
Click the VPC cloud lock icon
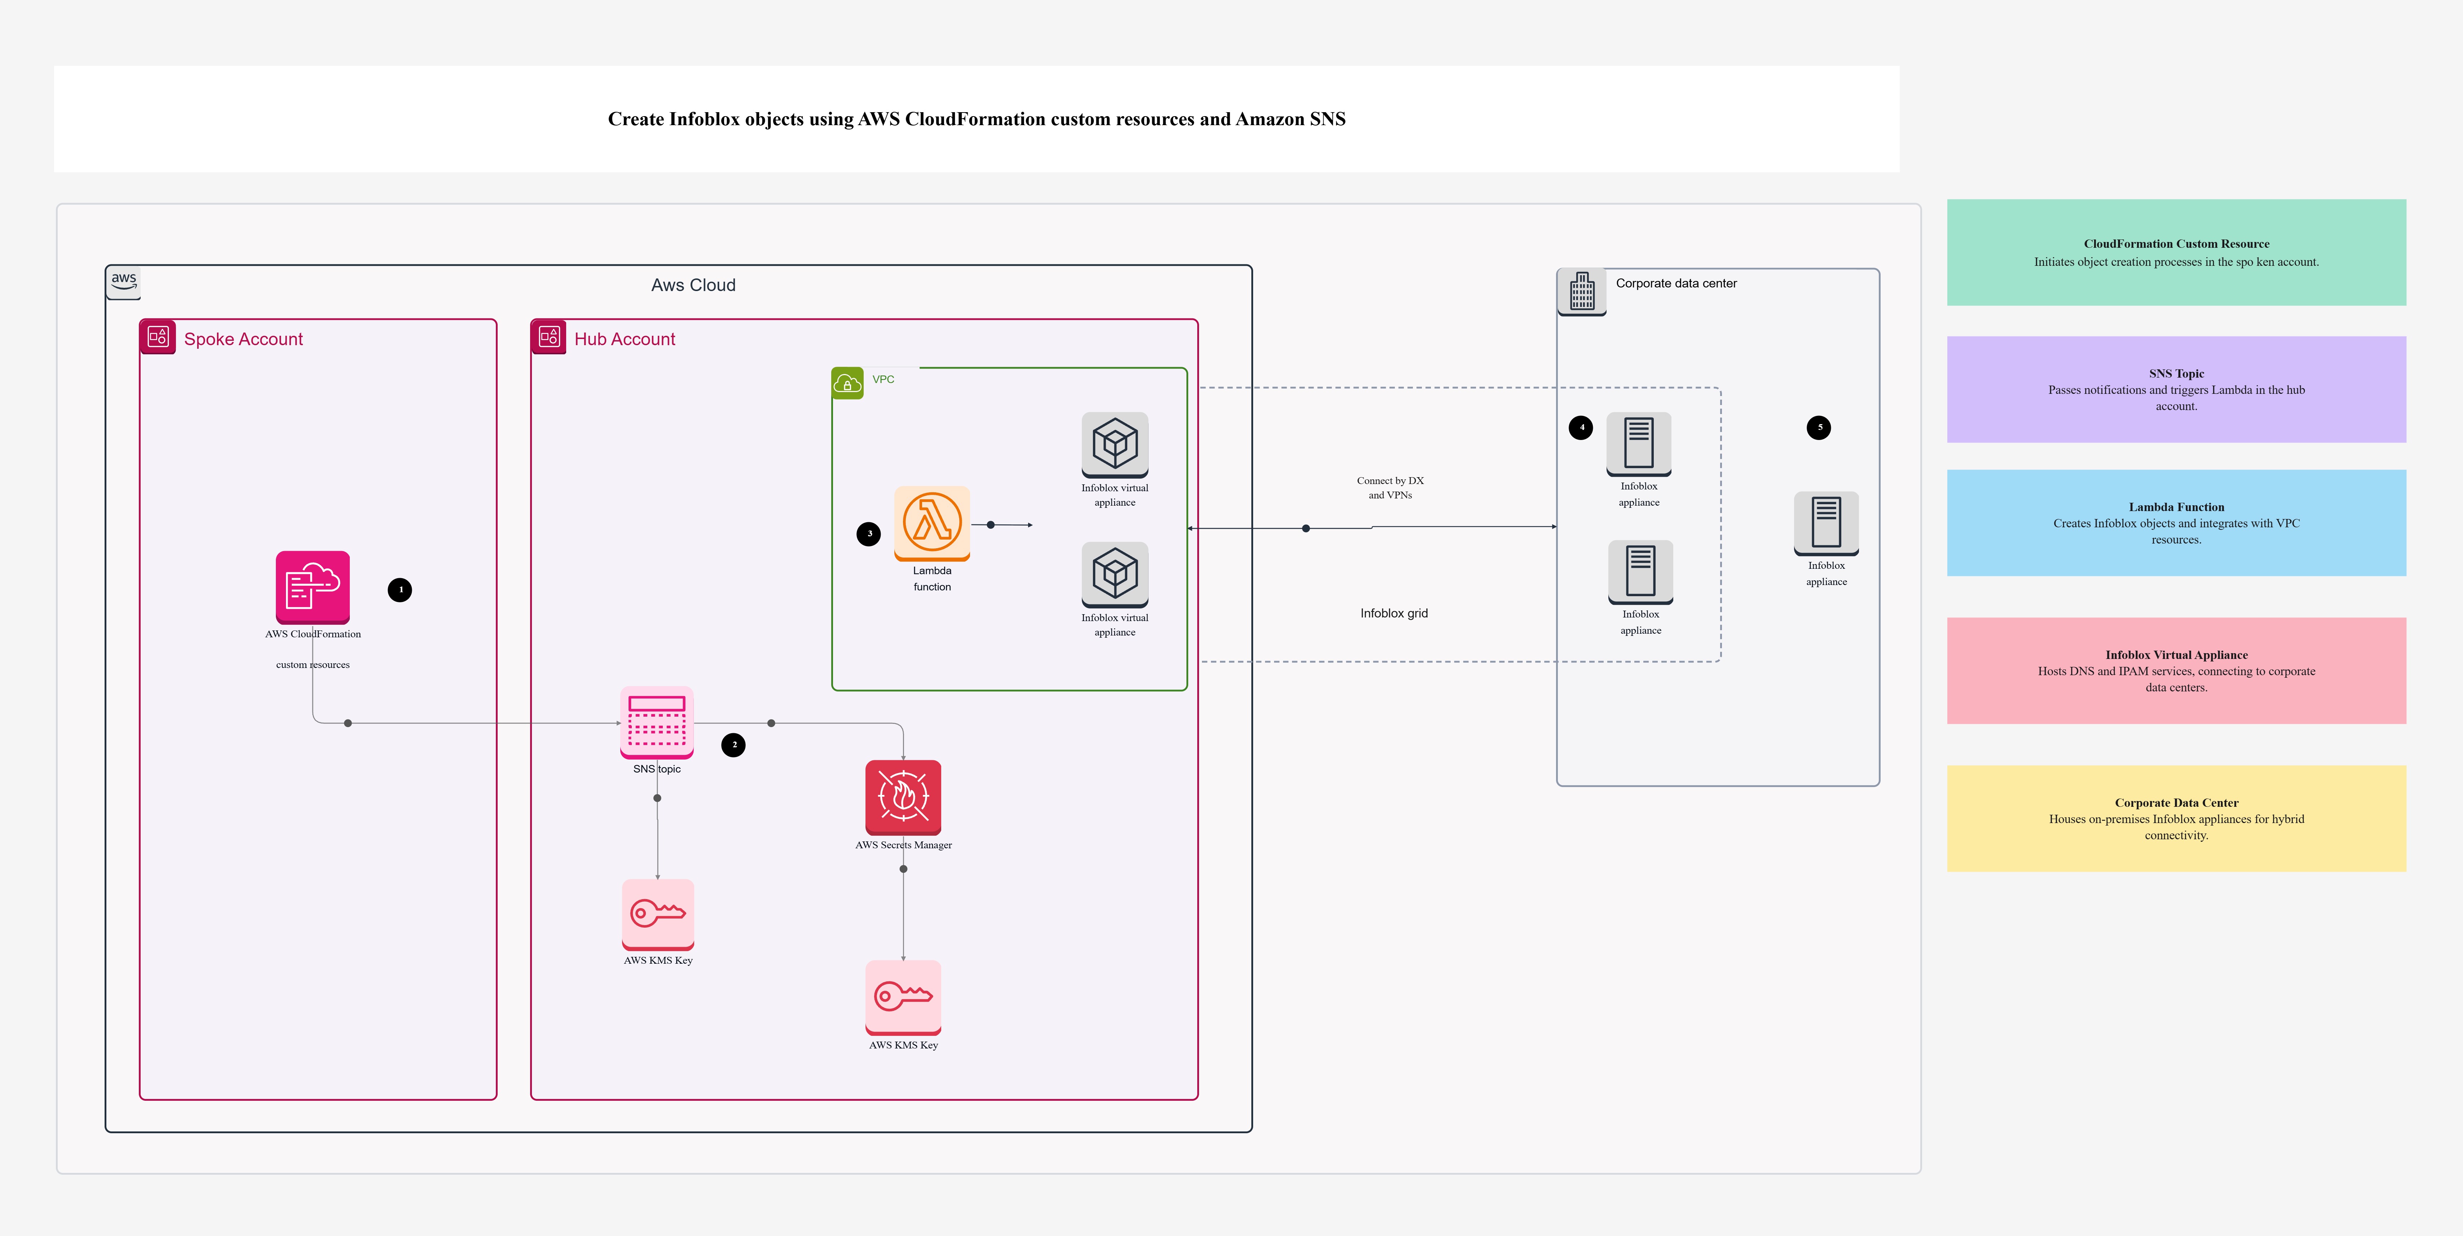click(847, 383)
